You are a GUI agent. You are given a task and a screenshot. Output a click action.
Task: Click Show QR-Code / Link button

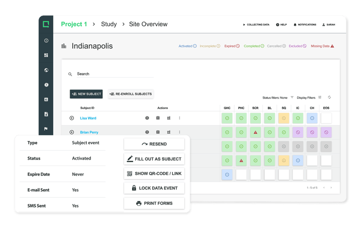[154, 174]
